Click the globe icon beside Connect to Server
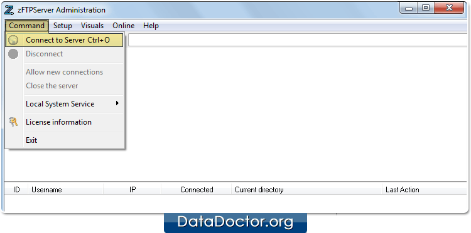471x233 pixels. pyautogui.click(x=13, y=40)
